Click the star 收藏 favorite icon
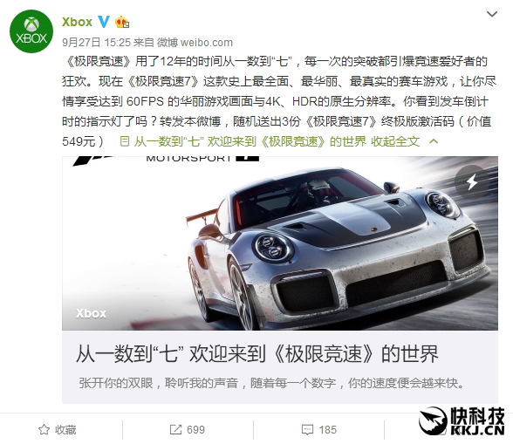513x444 pixels. (x=44, y=429)
